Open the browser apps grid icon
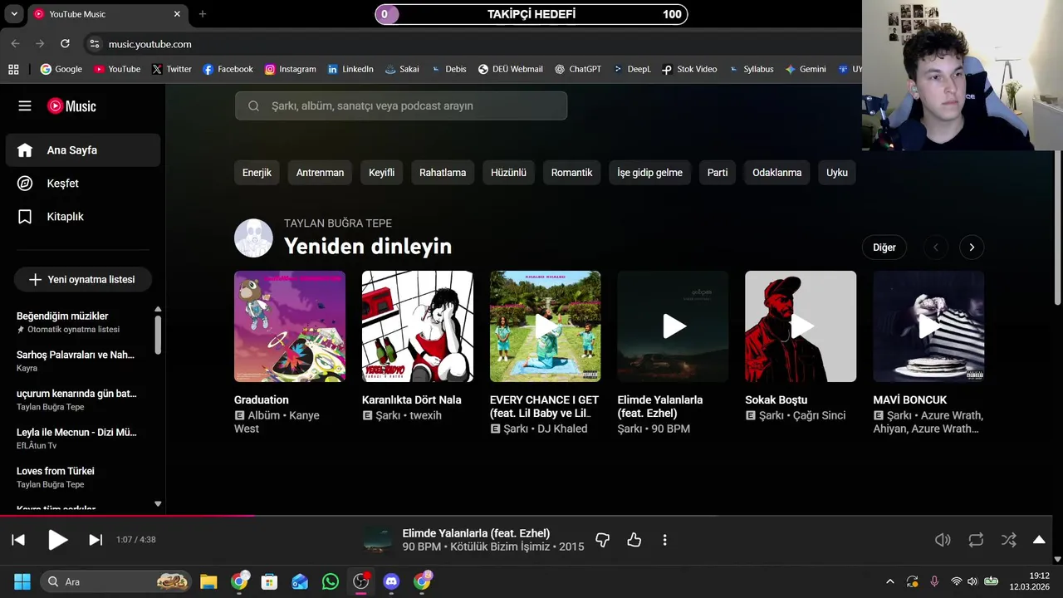This screenshot has height=598, width=1063. pos(13,69)
